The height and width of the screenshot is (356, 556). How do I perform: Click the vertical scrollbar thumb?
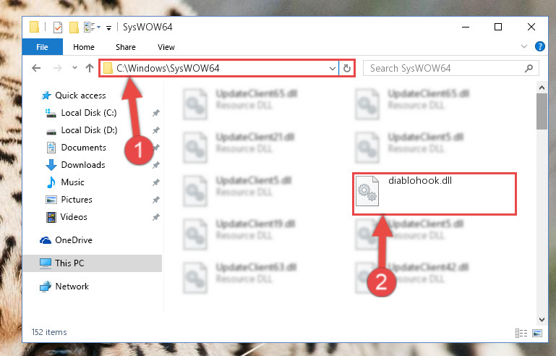542,112
